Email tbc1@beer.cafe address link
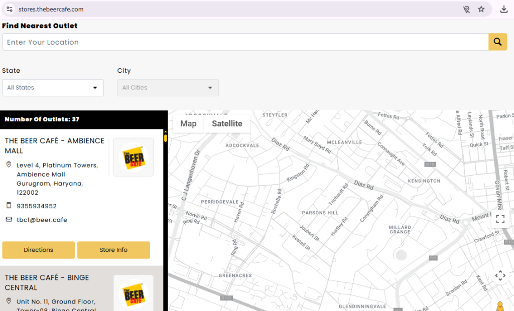 click(x=42, y=220)
